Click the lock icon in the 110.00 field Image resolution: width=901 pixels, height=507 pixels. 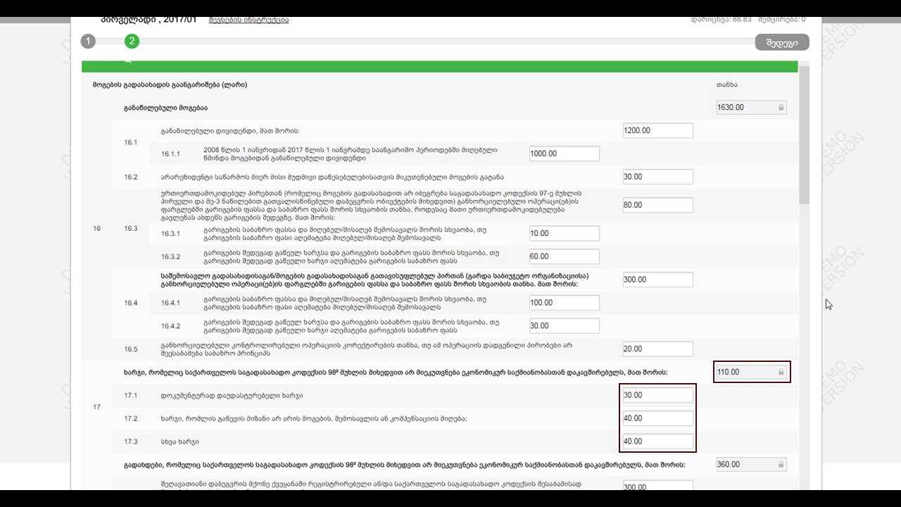pyautogui.click(x=781, y=372)
